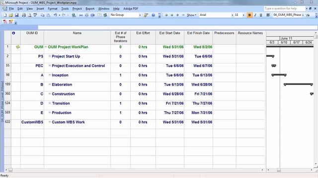
Task: Click the Outdent left-arrow icon
Action: coord(166,15)
